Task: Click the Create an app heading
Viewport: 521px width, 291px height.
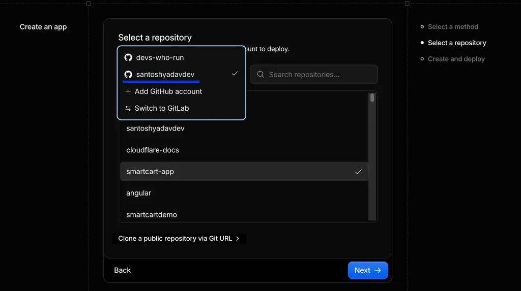Action: (43, 27)
